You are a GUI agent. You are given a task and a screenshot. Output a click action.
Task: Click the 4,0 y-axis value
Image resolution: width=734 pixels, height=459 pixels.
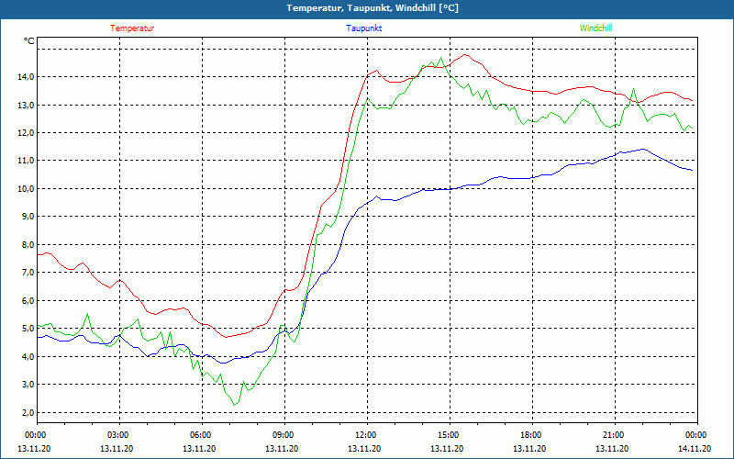click(x=28, y=356)
